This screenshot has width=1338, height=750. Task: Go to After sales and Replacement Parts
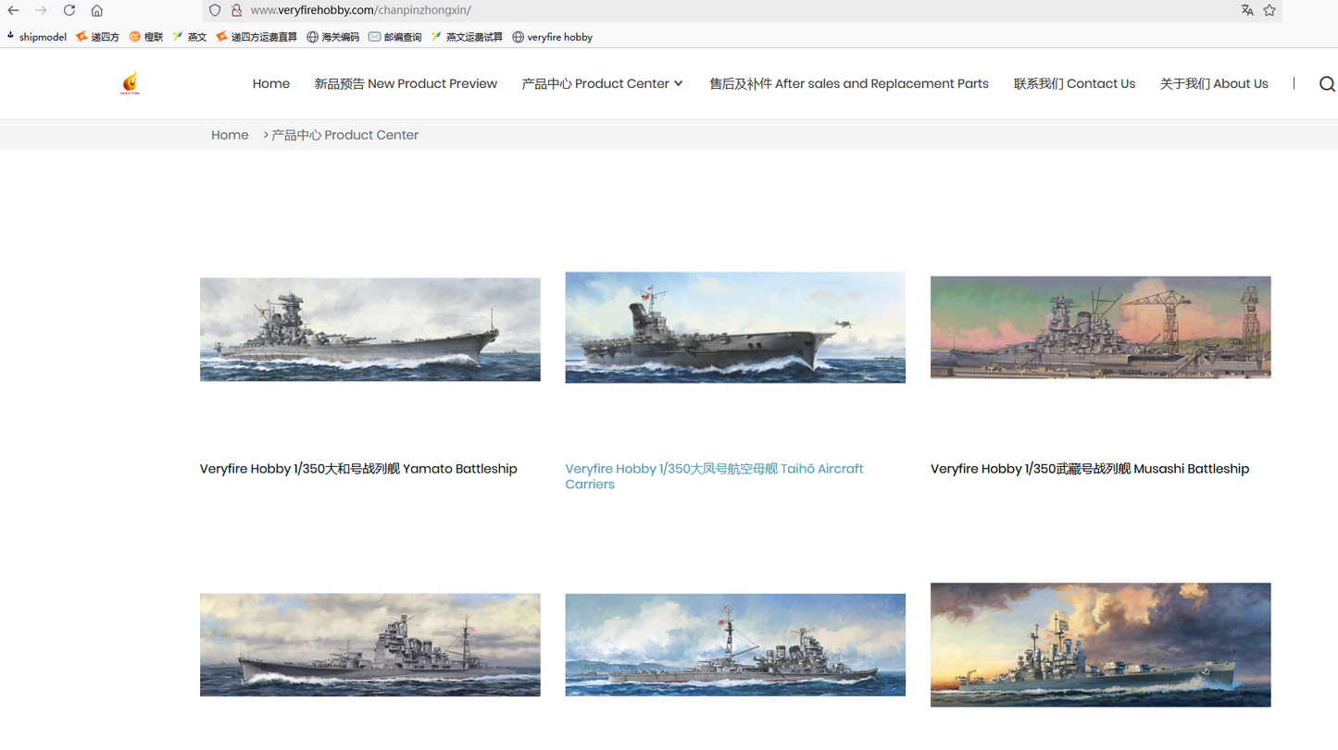pyautogui.click(x=848, y=84)
